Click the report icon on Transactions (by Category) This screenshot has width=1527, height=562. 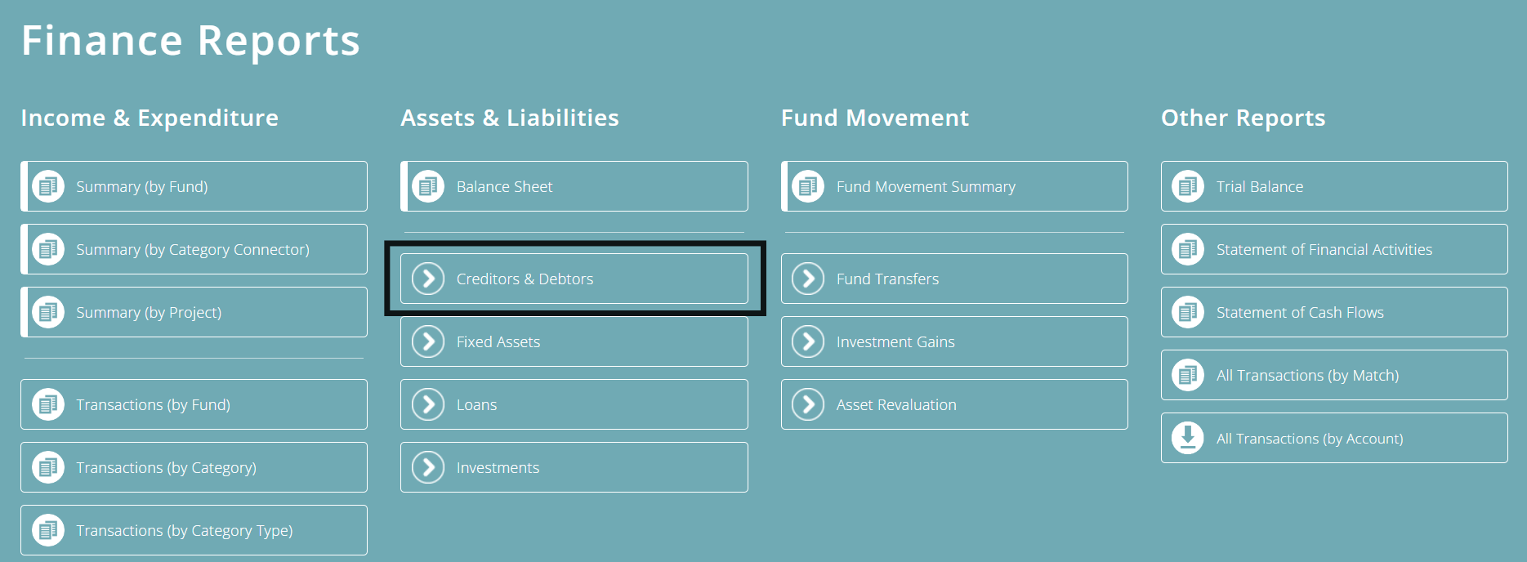48,466
